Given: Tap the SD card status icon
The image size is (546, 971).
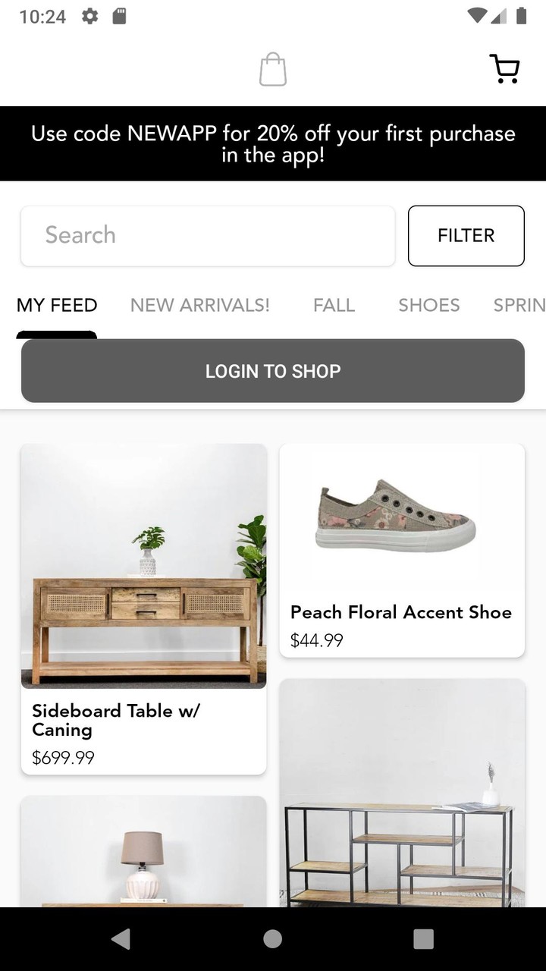Looking at the screenshot, I should pyautogui.click(x=119, y=16).
